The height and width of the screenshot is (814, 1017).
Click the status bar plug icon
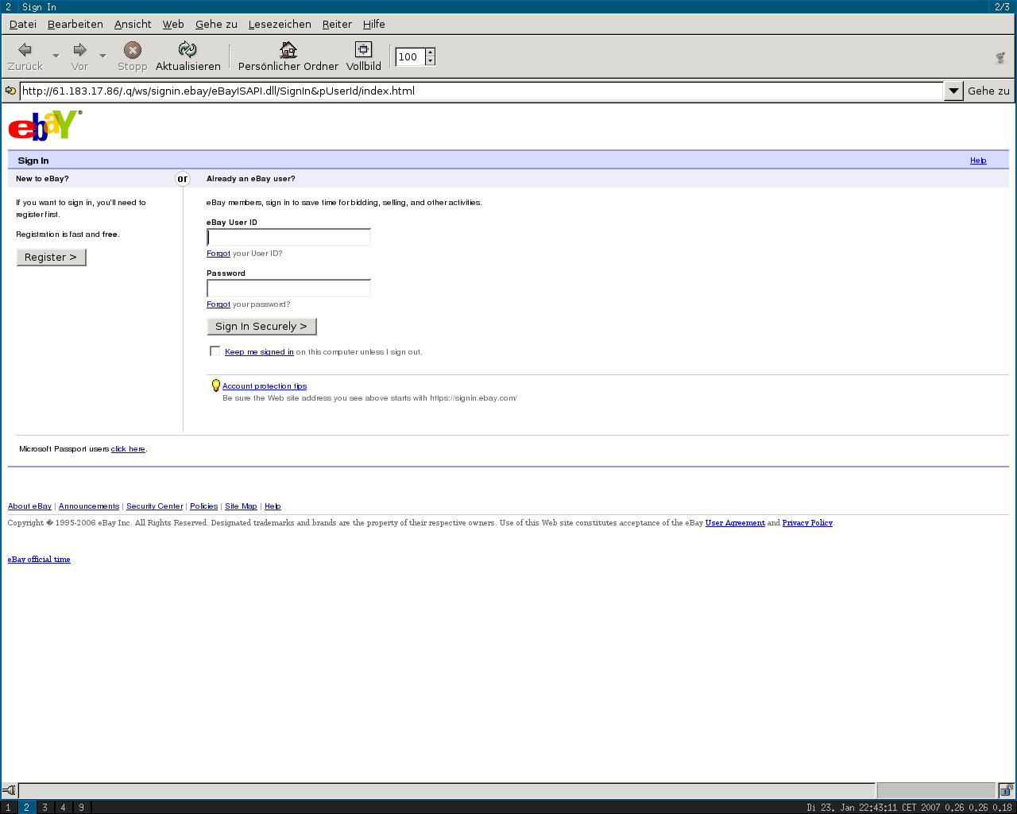[9, 790]
